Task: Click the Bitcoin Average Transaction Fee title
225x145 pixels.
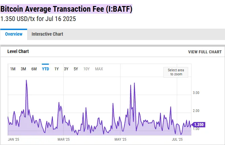Action: [66, 9]
